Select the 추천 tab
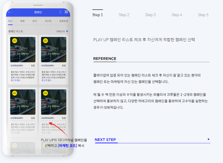 coord(22,21)
